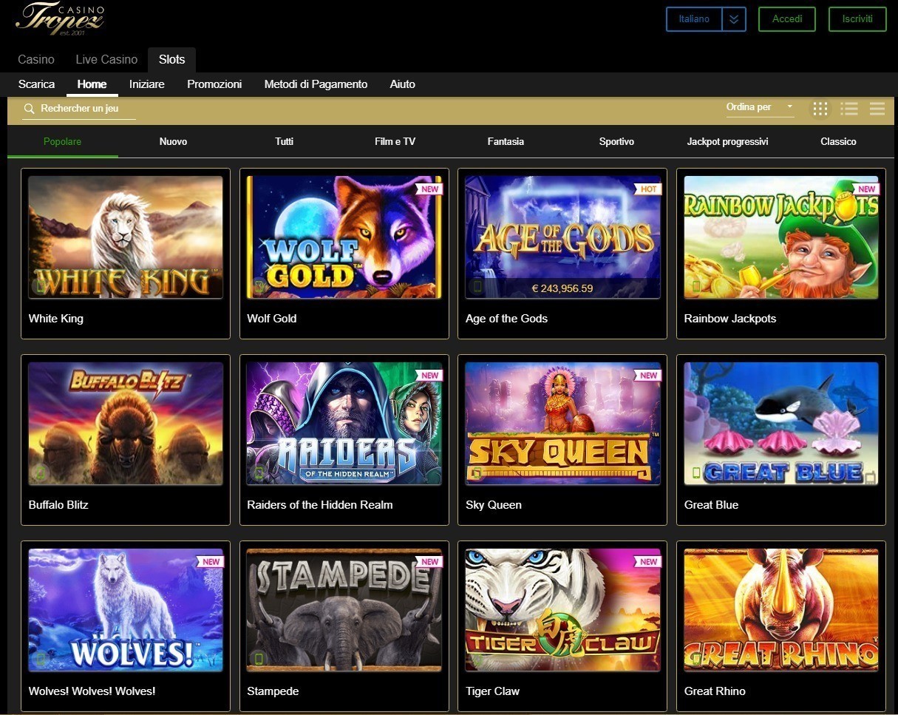The height and width of the screenshot is (715, 898).
Task: Click the Stampede title text
Action: pos(273,691)
